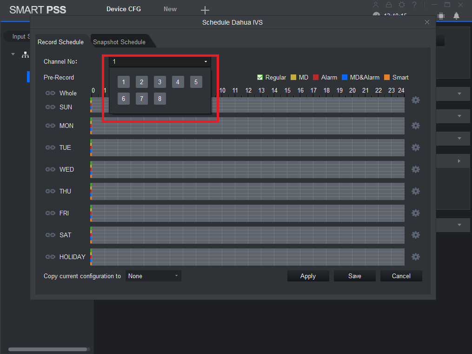
Task: Choose channel 5 from the list
Action: pyautogui.click(x=196, y=82)
